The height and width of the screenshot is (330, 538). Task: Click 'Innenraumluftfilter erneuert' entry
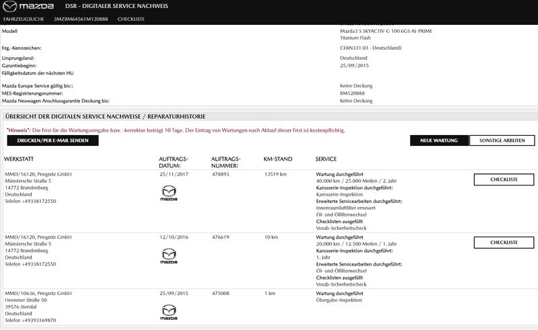tap(346, 208)
